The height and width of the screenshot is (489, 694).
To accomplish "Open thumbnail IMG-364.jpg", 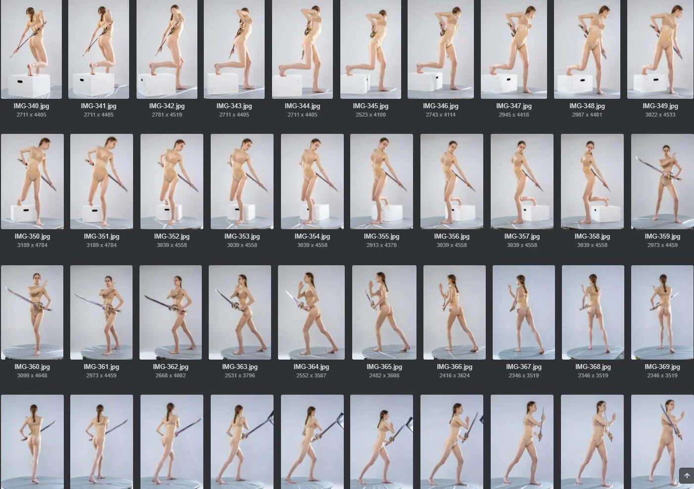I will (x=311, y=312).
